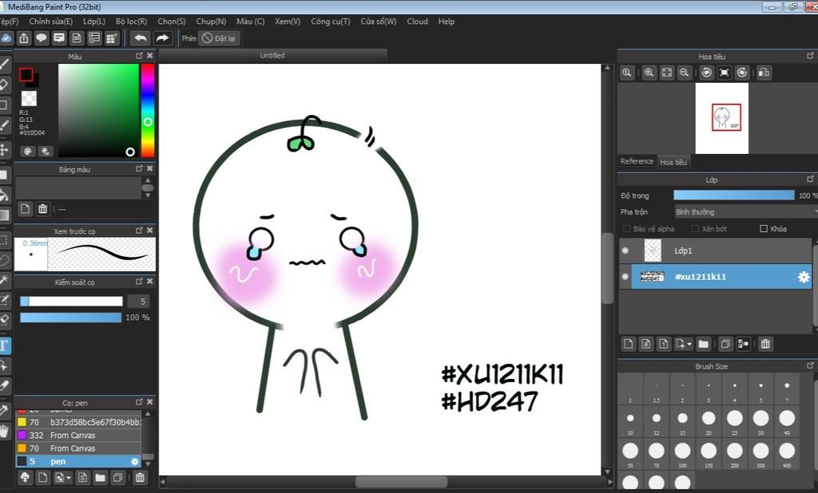Select the Brush tool at top of toolbox
Viewport: 818px width, 493px height.
4,64
